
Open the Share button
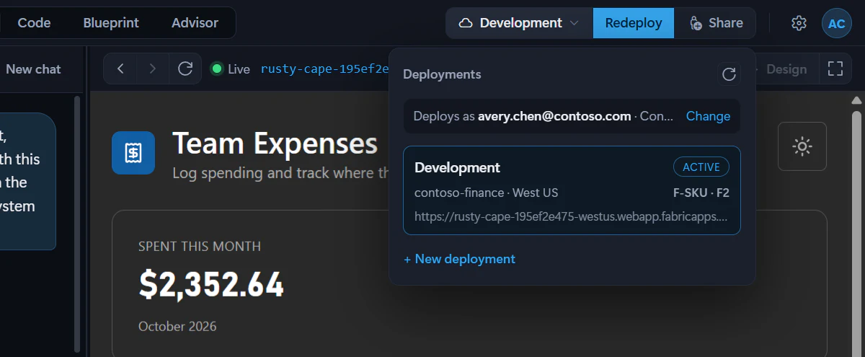[715, 23]
